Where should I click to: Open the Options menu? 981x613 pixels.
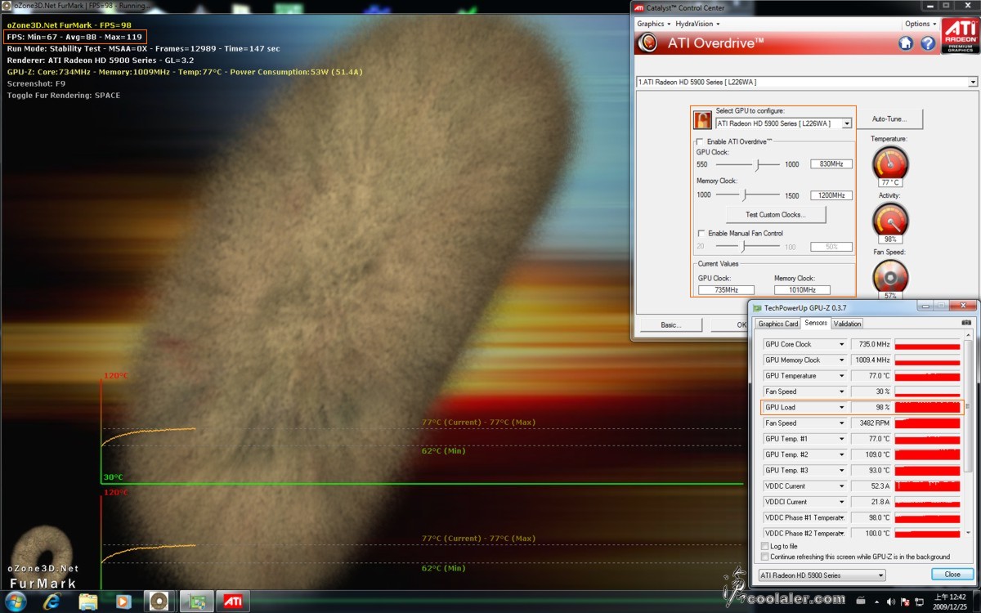[x=920, y=24]
